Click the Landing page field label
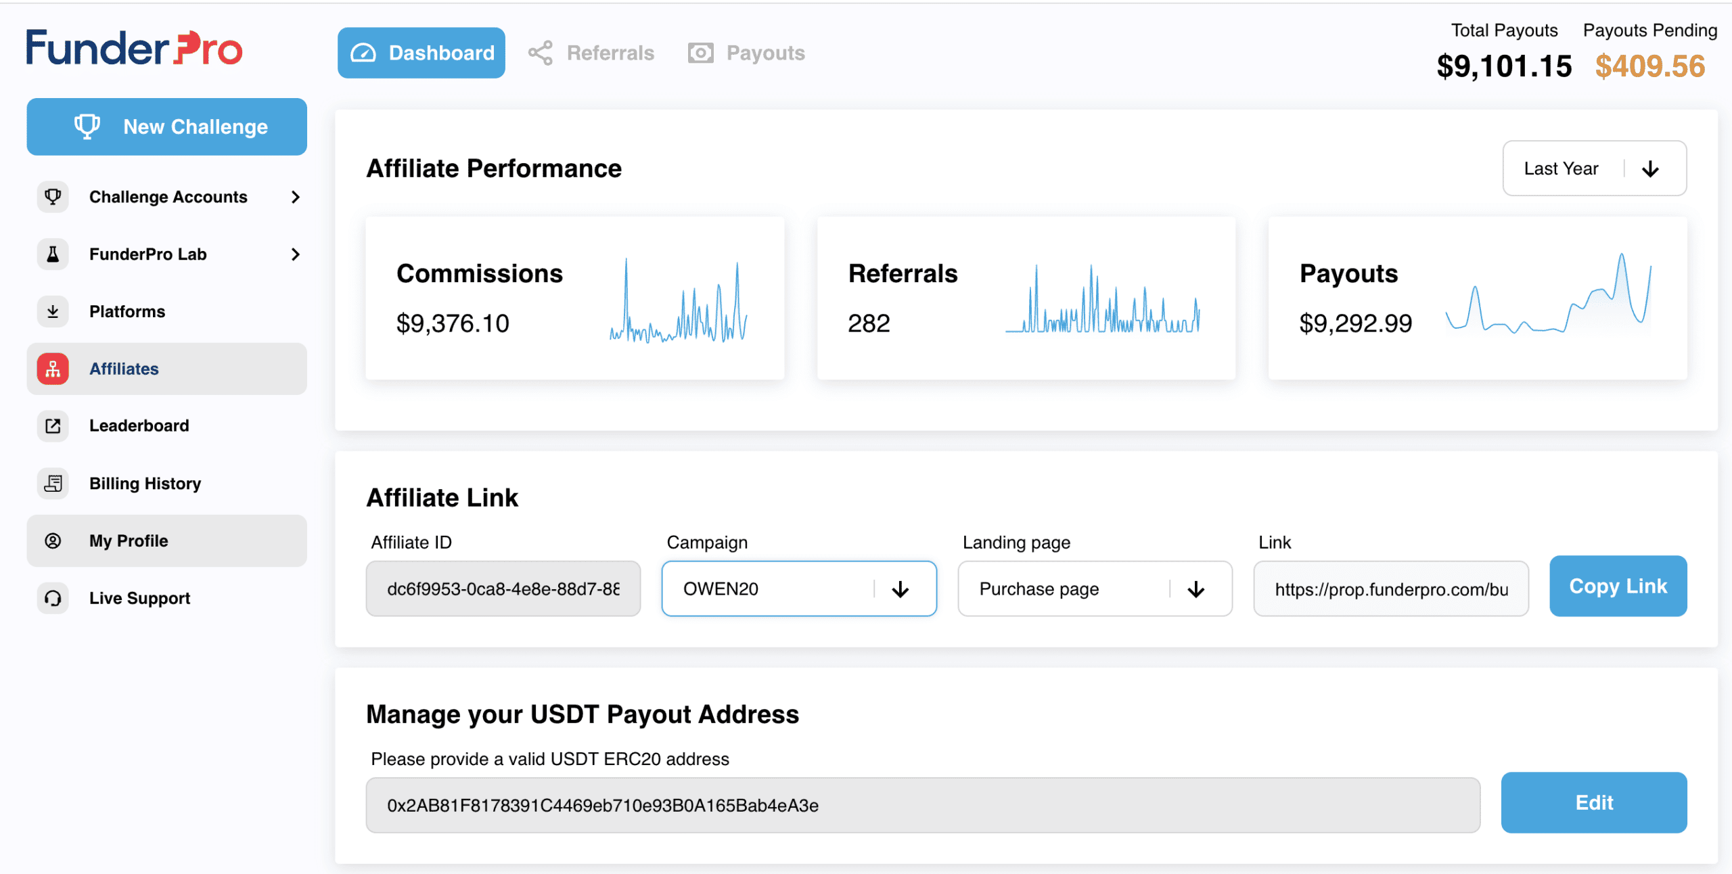Viewport: 1732px width, 874px height. (x=1016, y=543)
